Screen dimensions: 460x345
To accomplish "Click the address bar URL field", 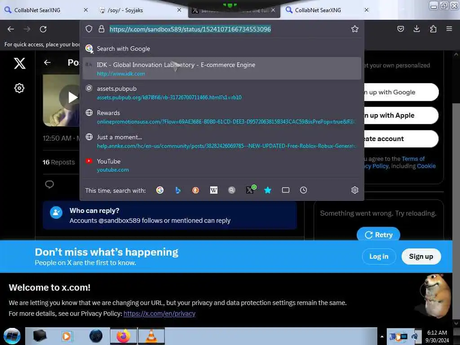I will tap(229, 29).
